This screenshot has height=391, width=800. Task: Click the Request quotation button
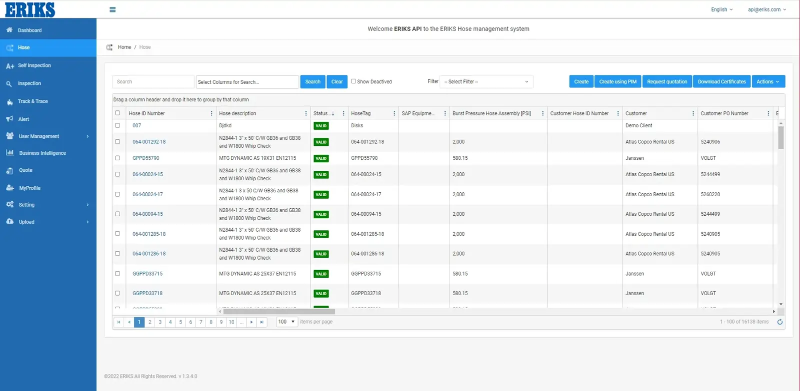pos(667,82)
